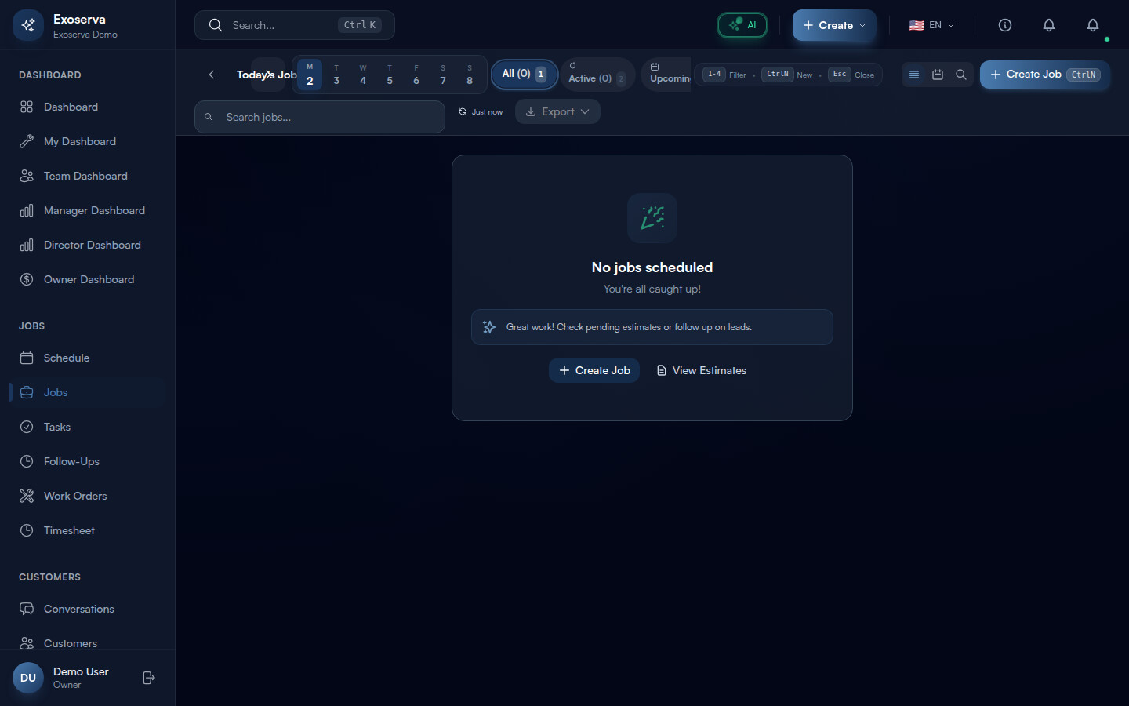The height and width of the screenshot is (706, 1129).
Task: Click the jobs toolbar search magnifier icon
Action: pos(960,75)
